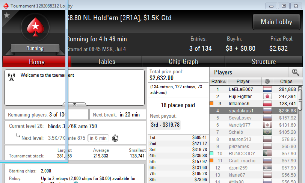Select player RUNGOODY...

coord(253,154)
